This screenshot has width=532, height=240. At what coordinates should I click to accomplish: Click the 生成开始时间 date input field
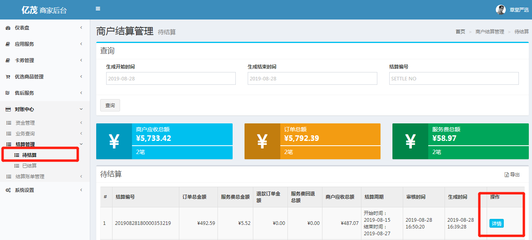point(171,78)
